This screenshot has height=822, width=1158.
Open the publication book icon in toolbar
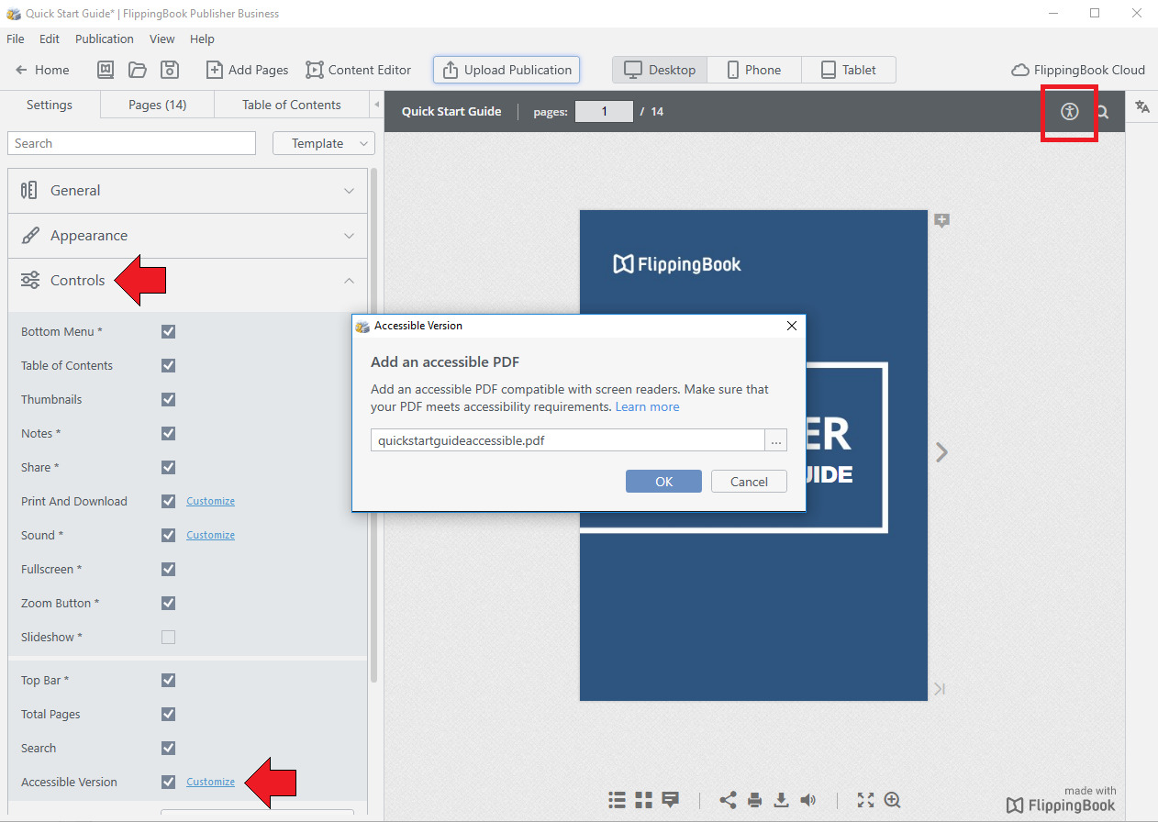(x=106, y=70)
